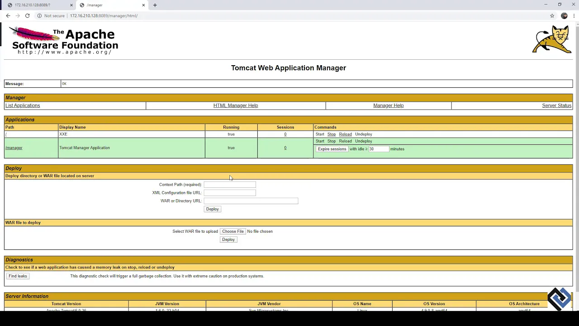Click sessions count for XXE application
Image resolution: width=579 pixels, height=326 pixels.
(x=285, y=134)
